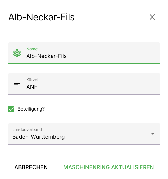Click the dialog title Alb-Neckar-Fils heading
The width and height of the screenshot is (168, 179).
(41, 17)
